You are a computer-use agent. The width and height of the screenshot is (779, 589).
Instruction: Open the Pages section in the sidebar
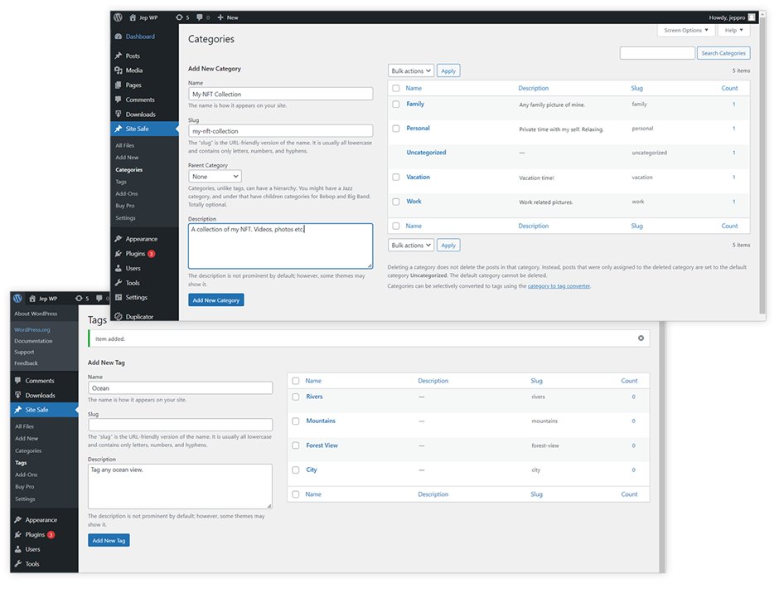pyautogui.click(x=131, y=85)
